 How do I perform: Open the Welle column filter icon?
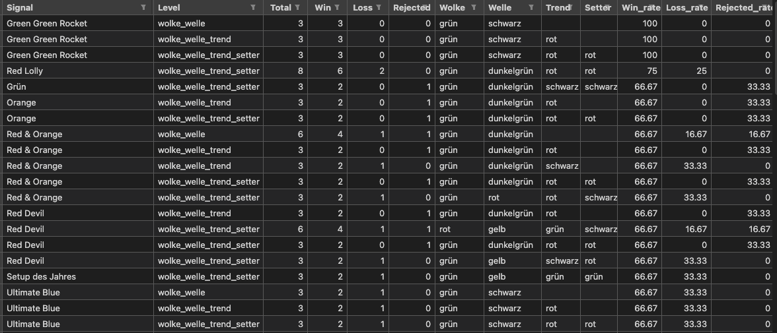pyautogui.click(x=531, y=7)
